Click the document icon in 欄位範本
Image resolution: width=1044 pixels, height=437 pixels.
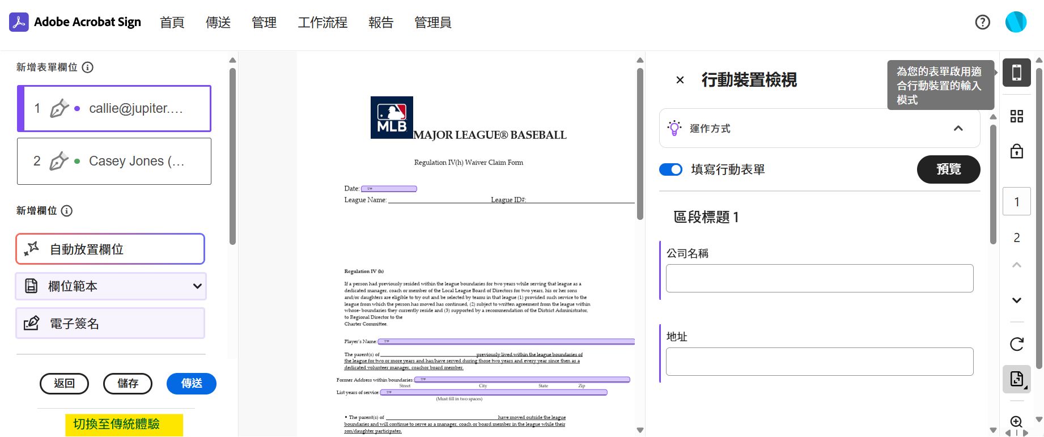click(32, 286)
